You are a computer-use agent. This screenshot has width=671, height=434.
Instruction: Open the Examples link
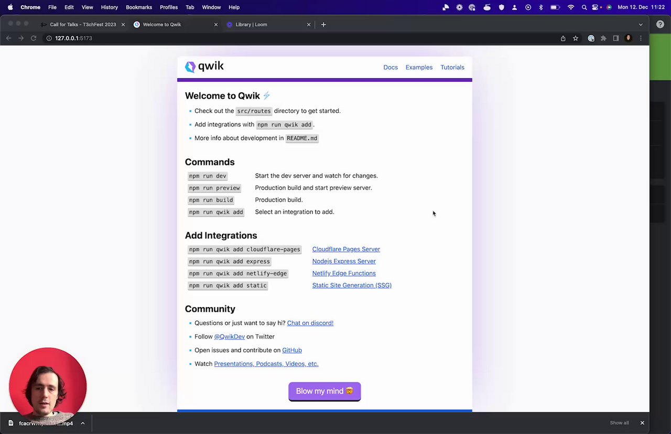point(419,67)
